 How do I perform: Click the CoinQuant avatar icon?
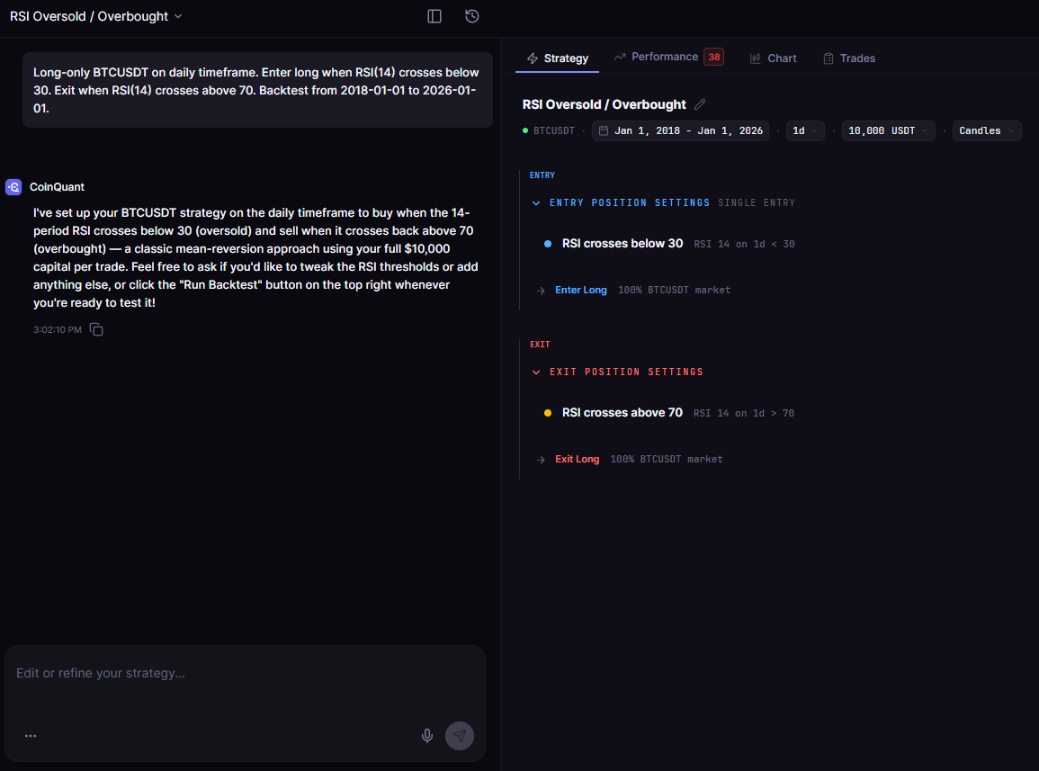point(13,187)
